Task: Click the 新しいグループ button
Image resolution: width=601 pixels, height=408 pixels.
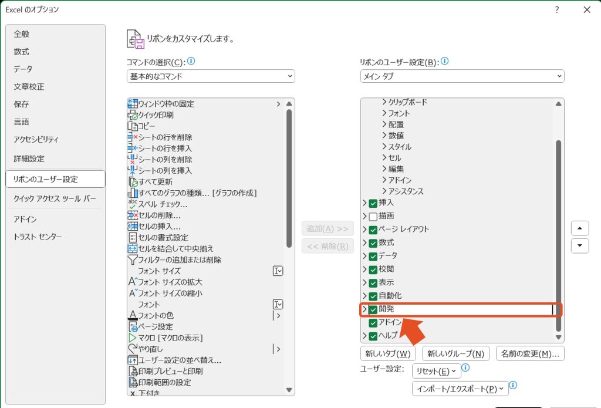Action: click(455, 353)
